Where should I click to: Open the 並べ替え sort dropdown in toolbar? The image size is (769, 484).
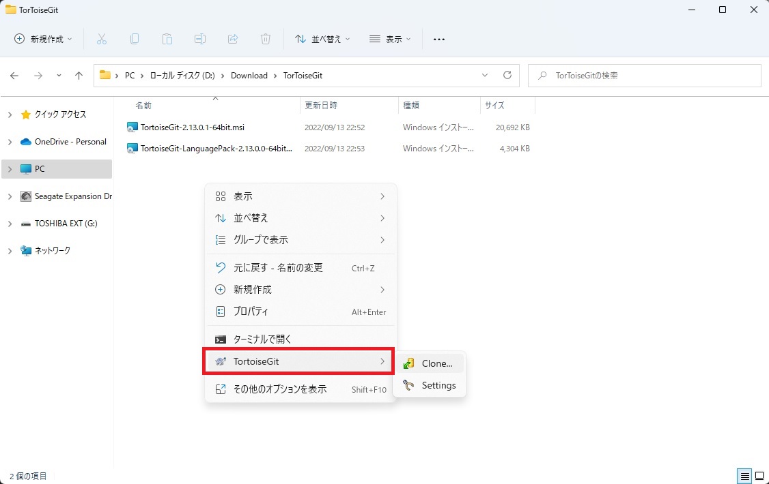(322, 39)
